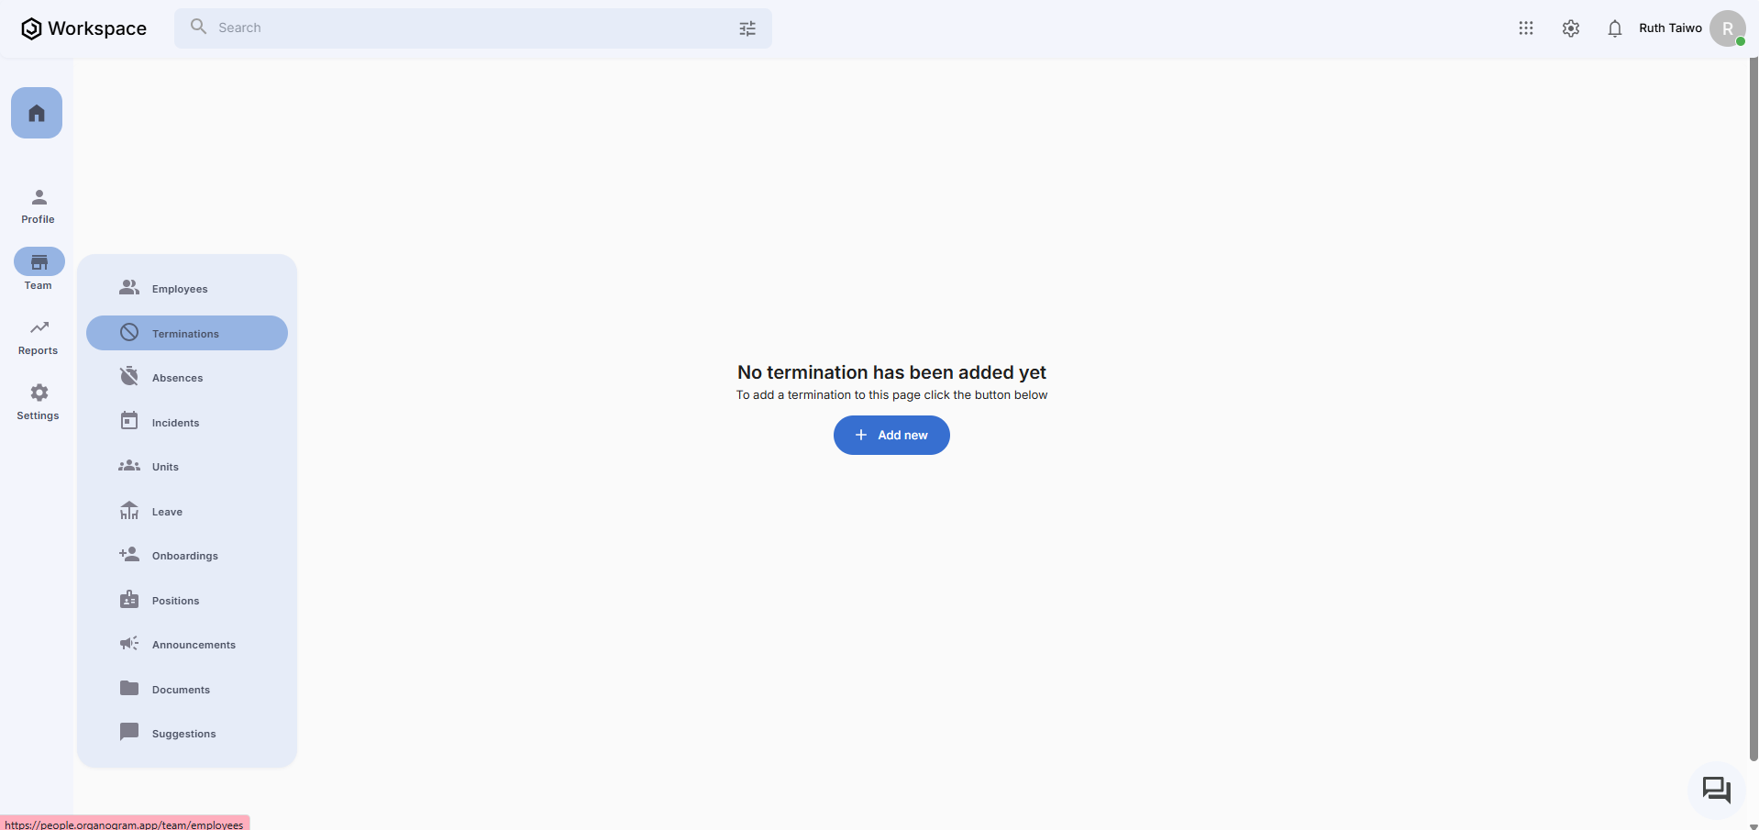Screen dimensions: 1759x830
Task: Click the Add new button
Action: click(891, 435)
